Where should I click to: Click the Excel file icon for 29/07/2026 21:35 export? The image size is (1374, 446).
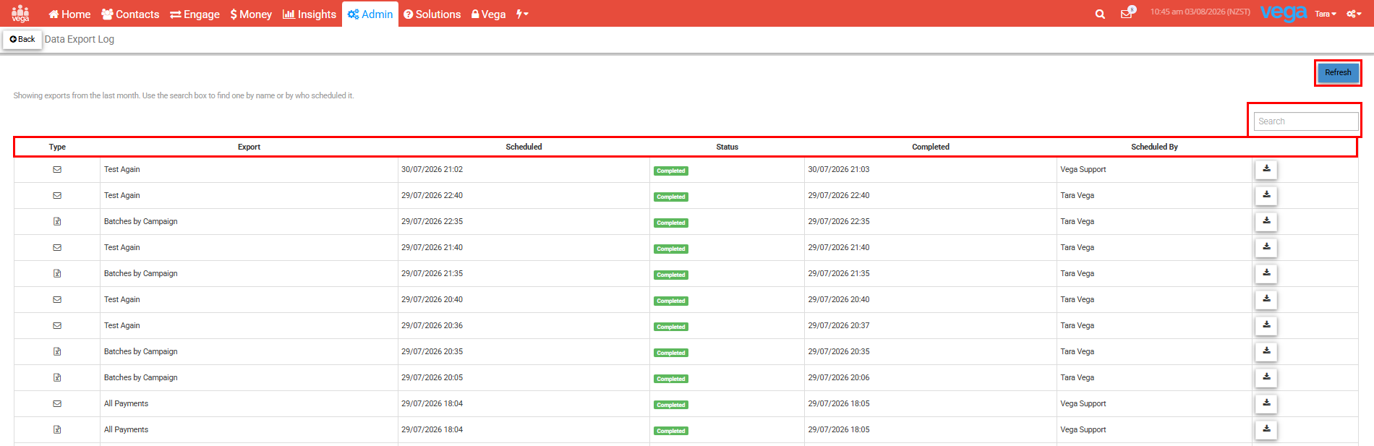point(57,274)
